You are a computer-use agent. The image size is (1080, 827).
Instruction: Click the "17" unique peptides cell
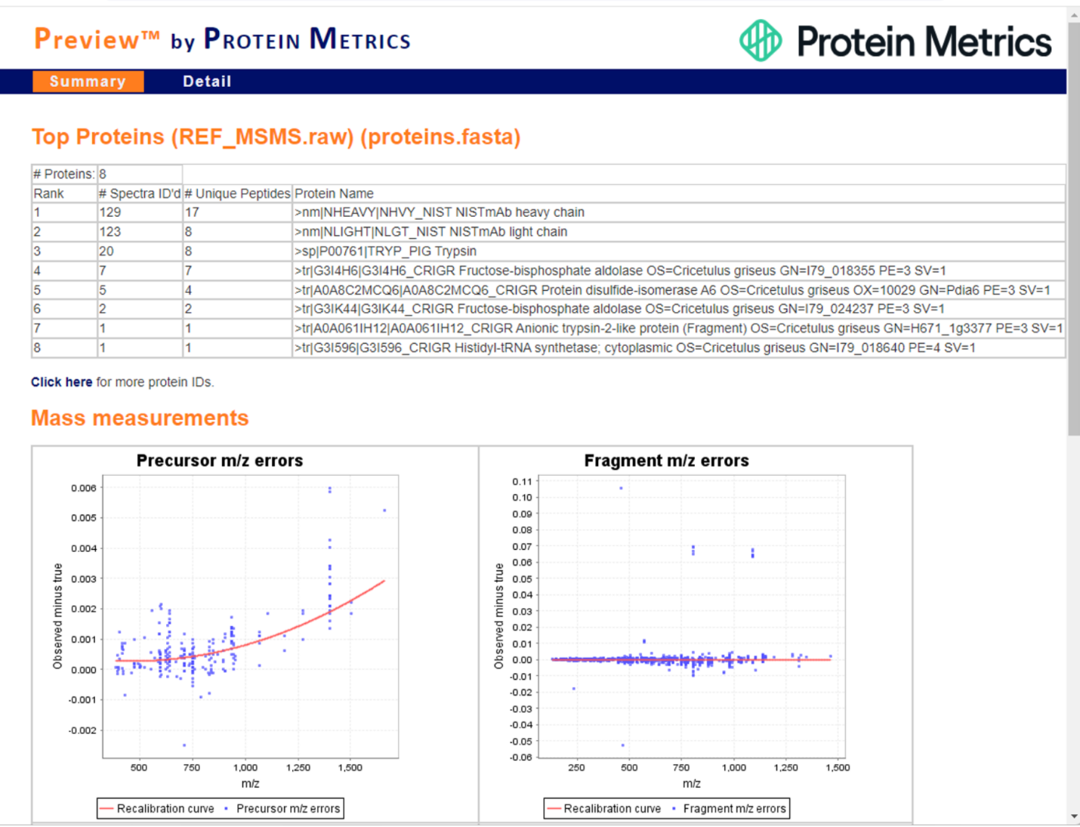click(237, 213)
